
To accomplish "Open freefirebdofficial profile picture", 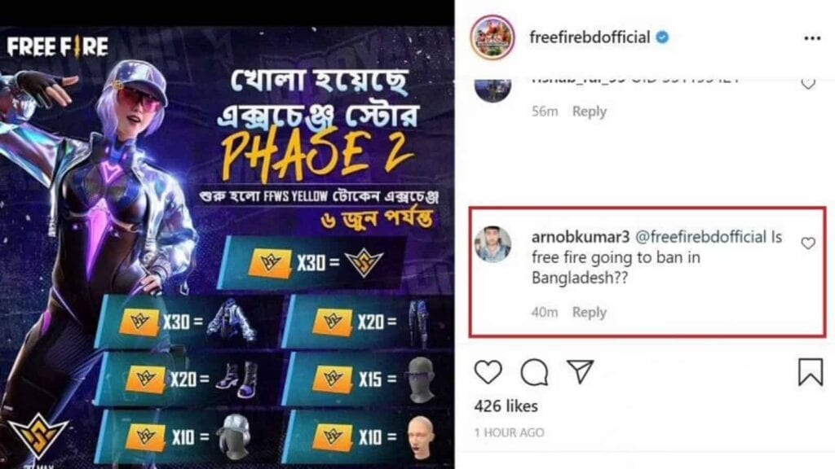I will (x=493, y=37).
